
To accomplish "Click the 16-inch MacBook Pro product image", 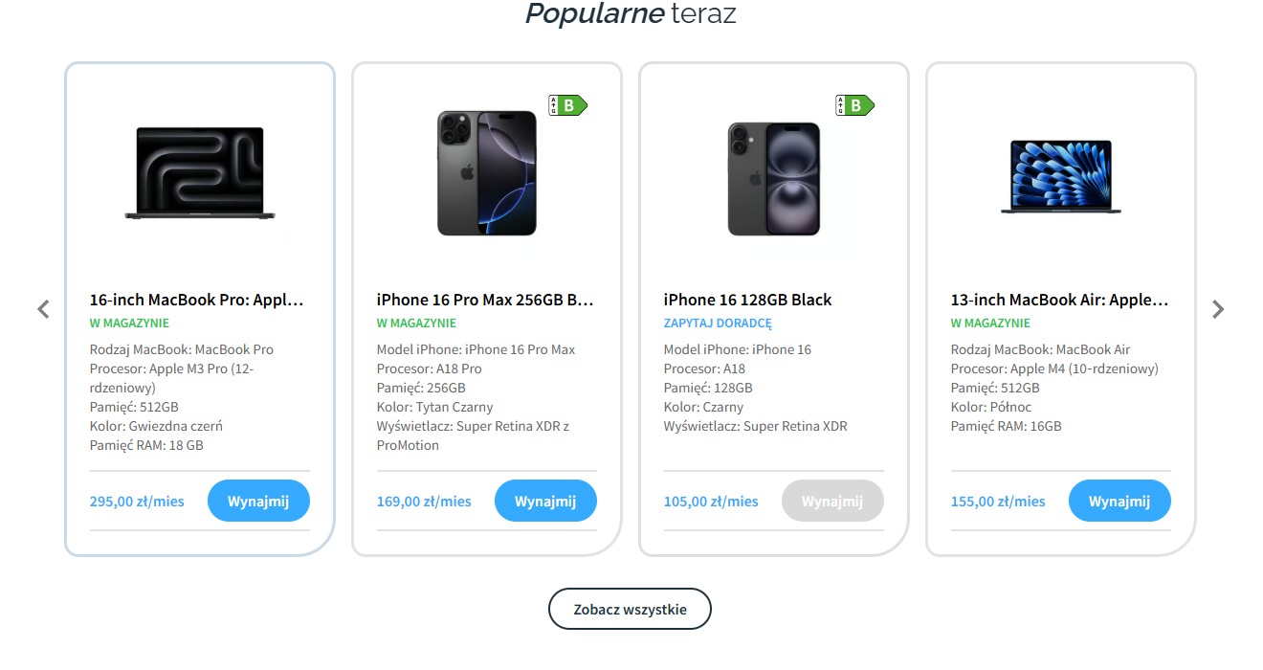I will click(200, 173).
